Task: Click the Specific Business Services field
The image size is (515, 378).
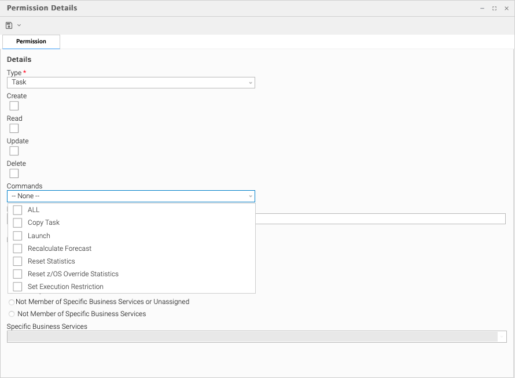Action: point(252,336)
